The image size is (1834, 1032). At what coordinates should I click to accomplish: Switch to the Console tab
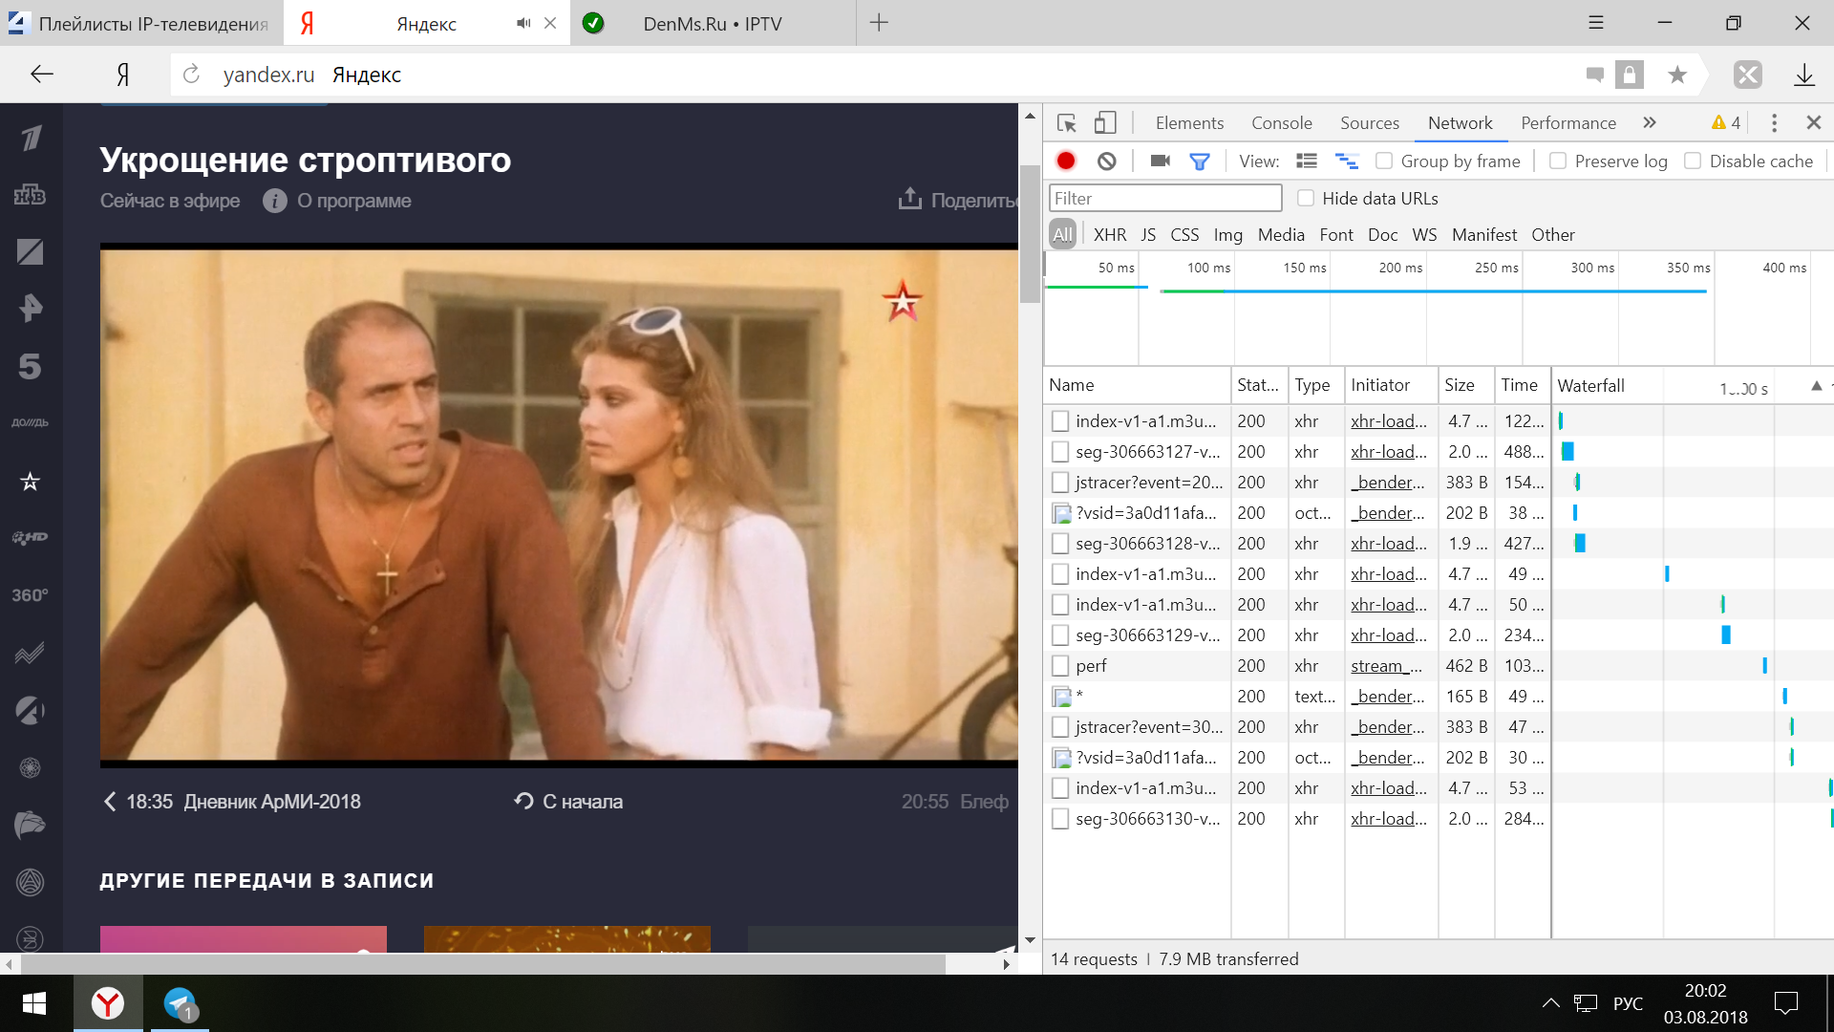[x=1281, y=123]
